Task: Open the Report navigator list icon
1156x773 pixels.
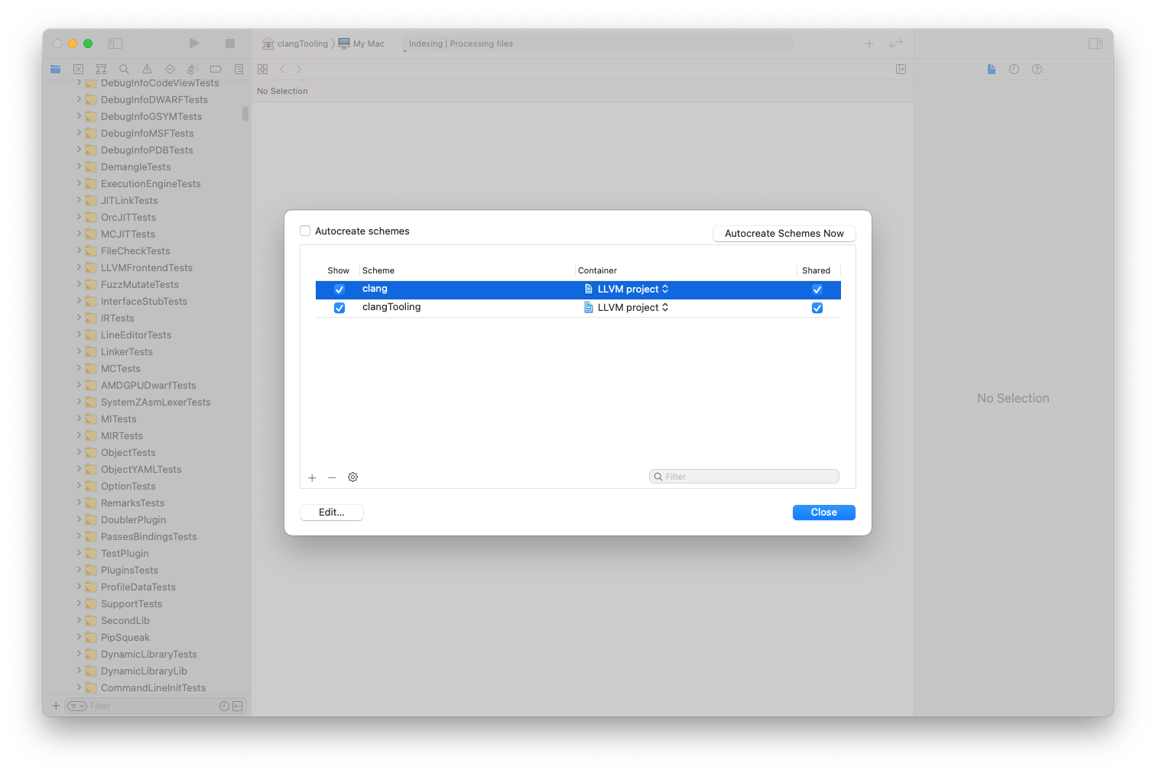Action: click(x=239, y=69)
